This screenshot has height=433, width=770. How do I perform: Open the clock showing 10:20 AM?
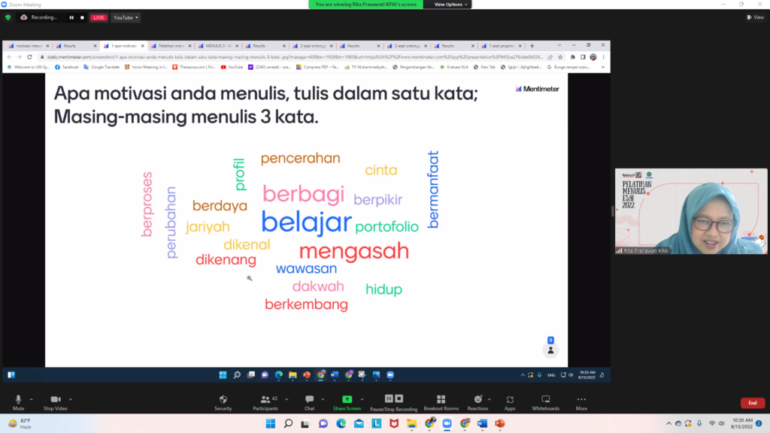742,423
